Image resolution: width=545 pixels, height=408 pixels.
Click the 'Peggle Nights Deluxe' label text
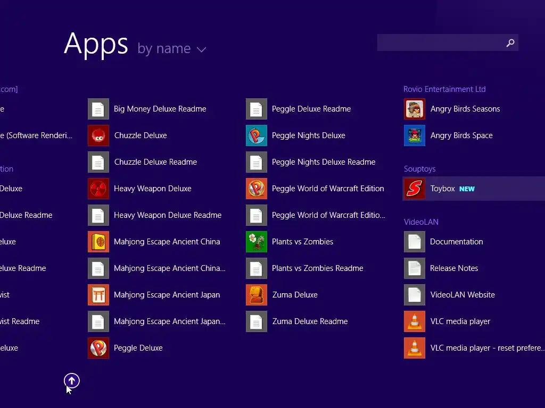point(308,135)
